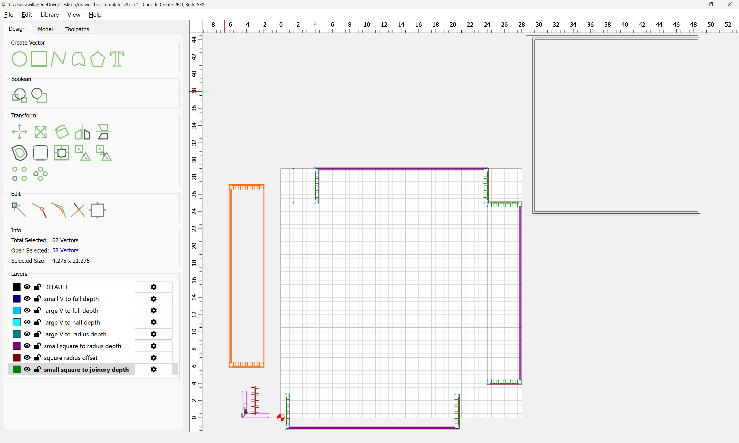Screen dimensions: 739x443
Task: Lock the large V to half depth layer
Action: click(x=37, y=323)
